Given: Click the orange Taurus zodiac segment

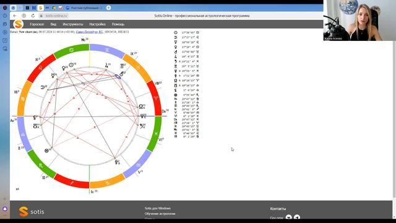Looking at the screenshot, I should point(138,68).
